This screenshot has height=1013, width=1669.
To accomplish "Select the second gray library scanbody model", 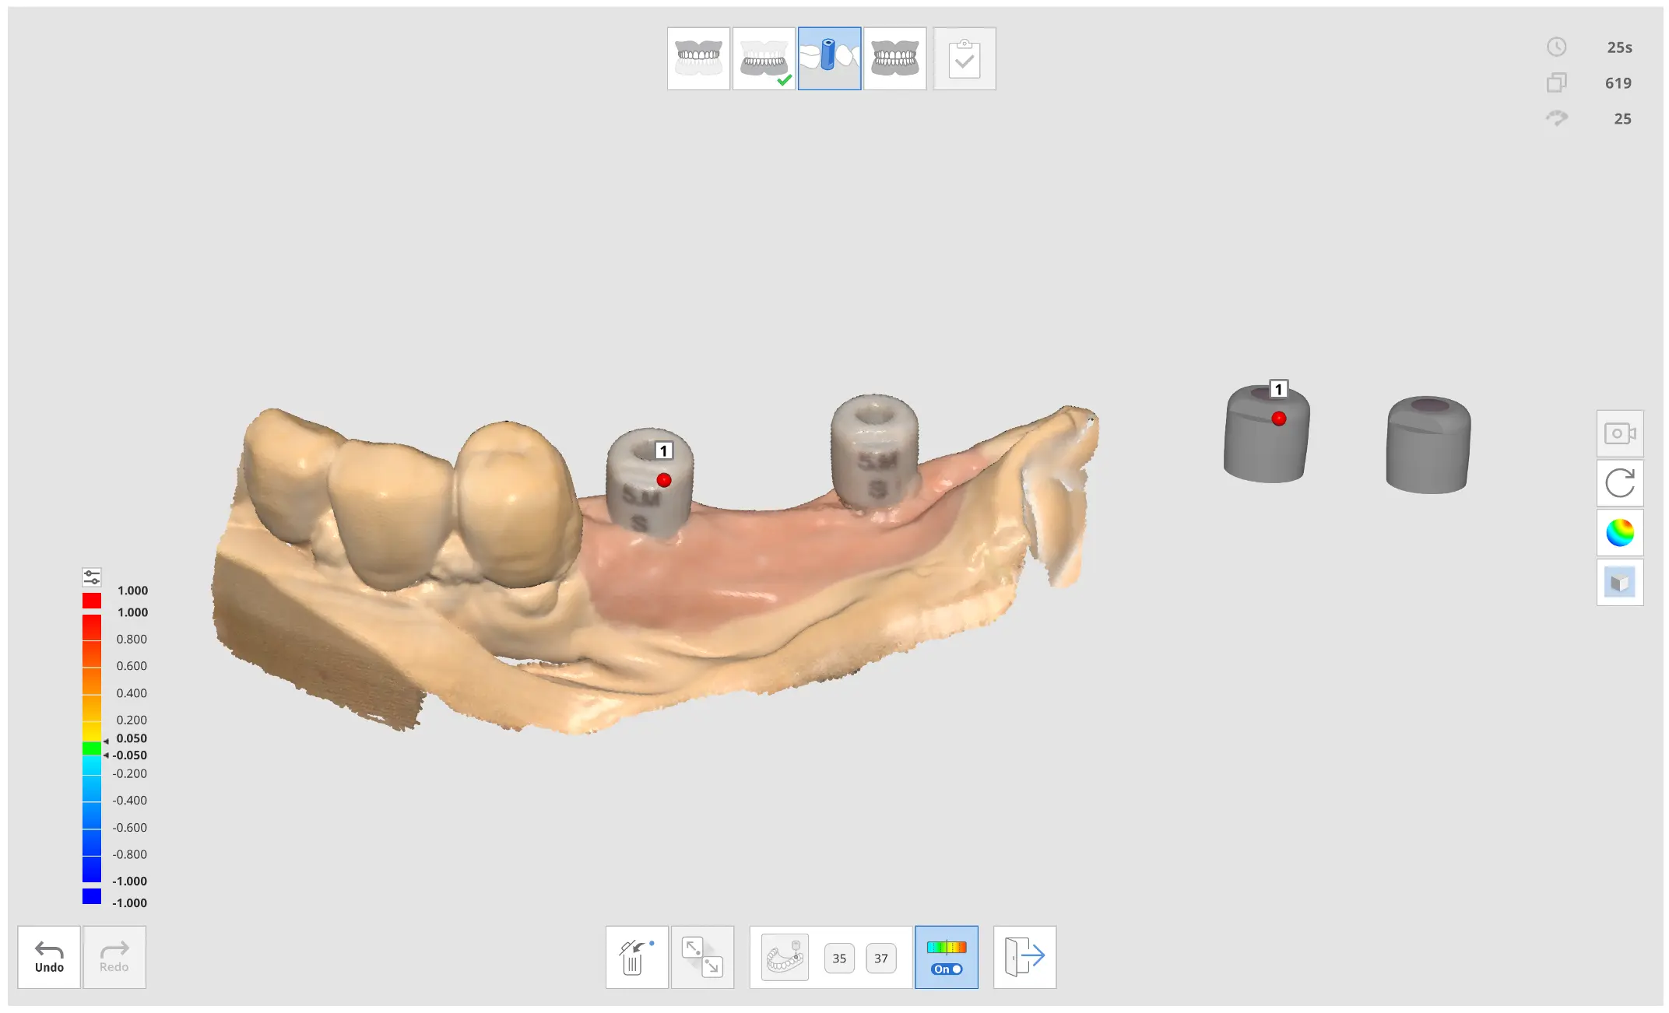I will [1428, 444].
